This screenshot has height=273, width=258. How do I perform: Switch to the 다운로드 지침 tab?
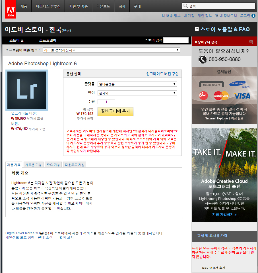pos(75,165)
